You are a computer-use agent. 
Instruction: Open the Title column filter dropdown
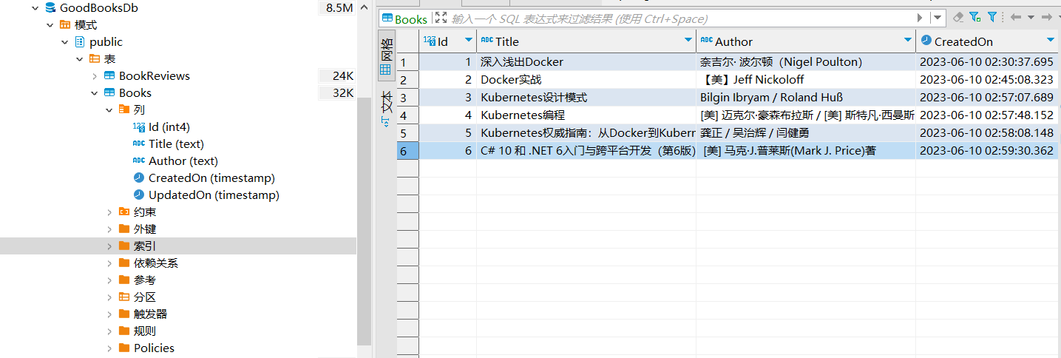point(688,40)
